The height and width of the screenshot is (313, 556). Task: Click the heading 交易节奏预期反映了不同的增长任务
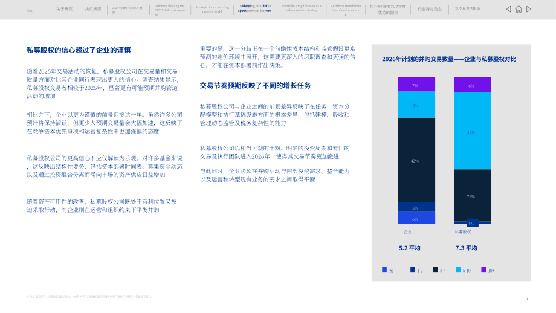255,85
